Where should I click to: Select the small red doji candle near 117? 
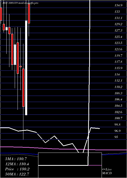[21, 66]
